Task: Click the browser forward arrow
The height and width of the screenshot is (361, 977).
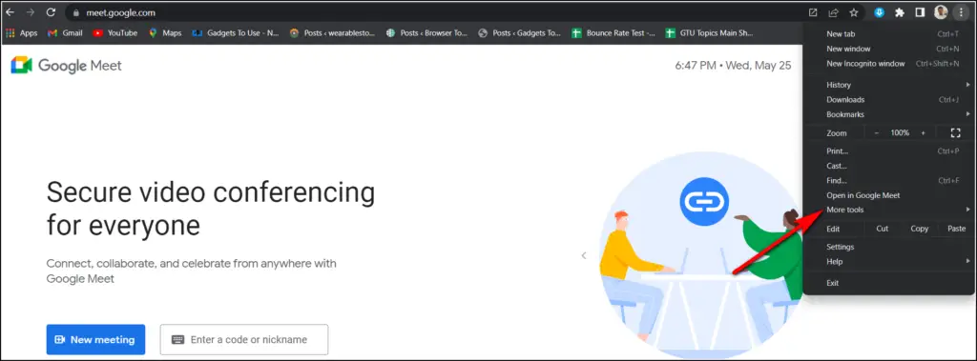Action: 30,12
